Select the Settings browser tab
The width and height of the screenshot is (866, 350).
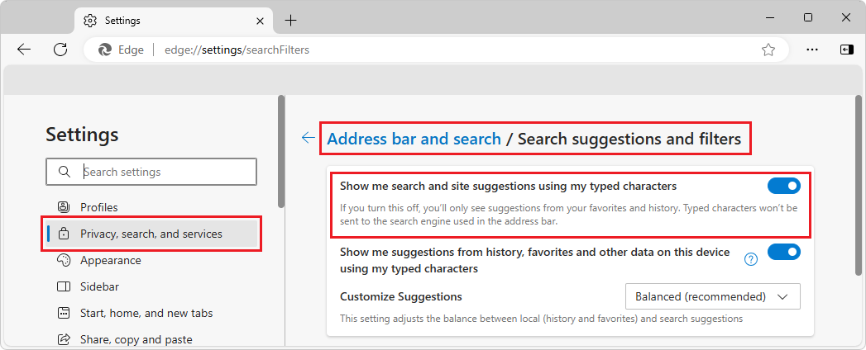174,21
